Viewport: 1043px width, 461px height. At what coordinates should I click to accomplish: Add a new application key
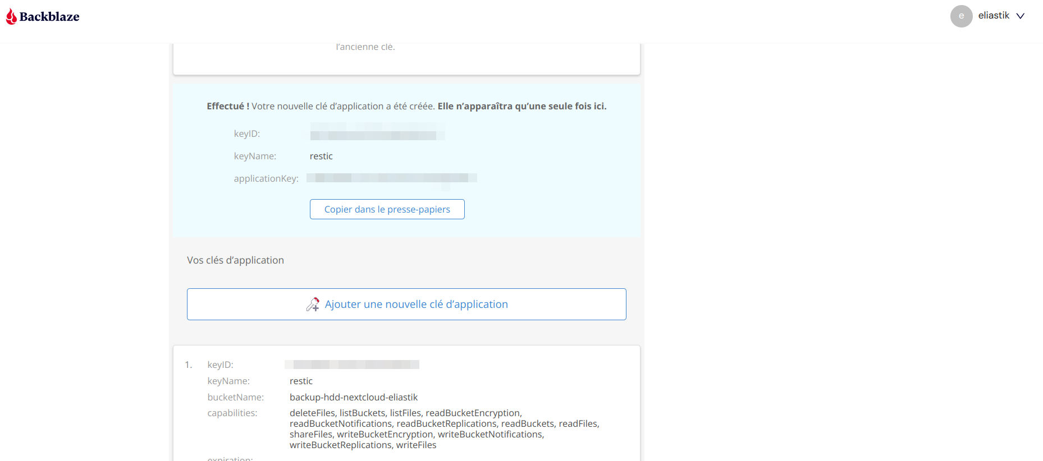tap(406, 304)
